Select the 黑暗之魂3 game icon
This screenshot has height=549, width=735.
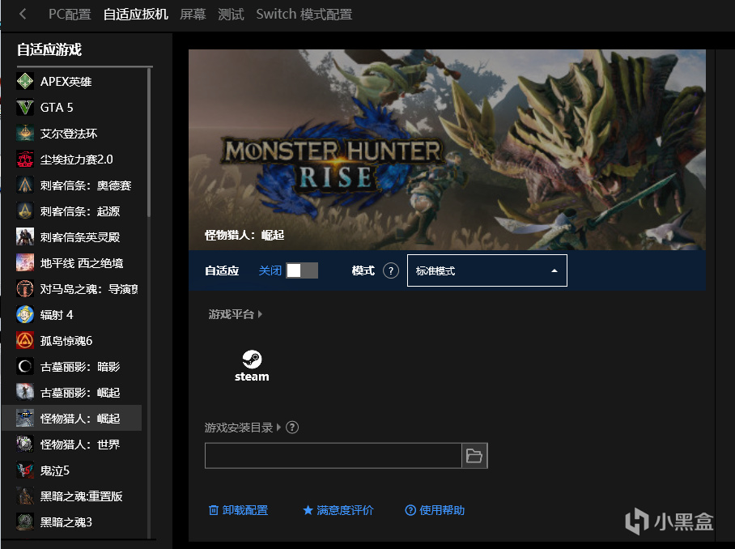25,521
